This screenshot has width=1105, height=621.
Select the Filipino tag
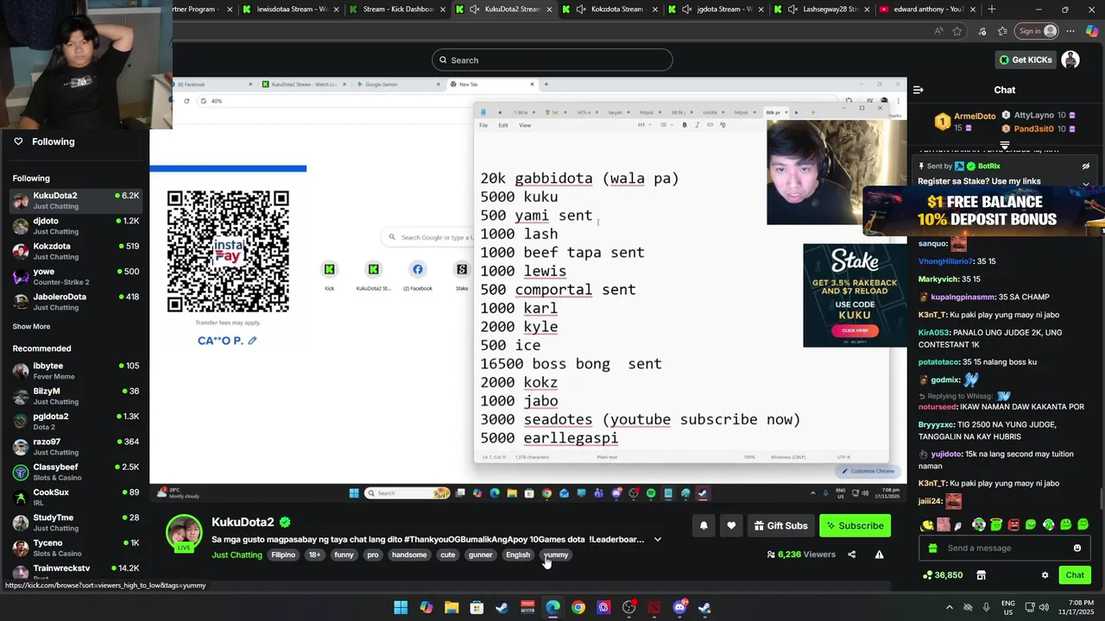click(283, 555)
